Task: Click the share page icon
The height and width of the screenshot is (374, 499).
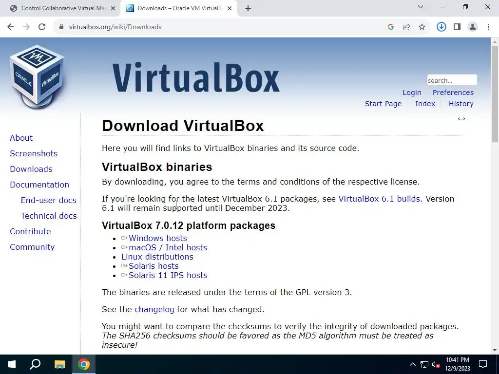Action: [x=406, y=27]
